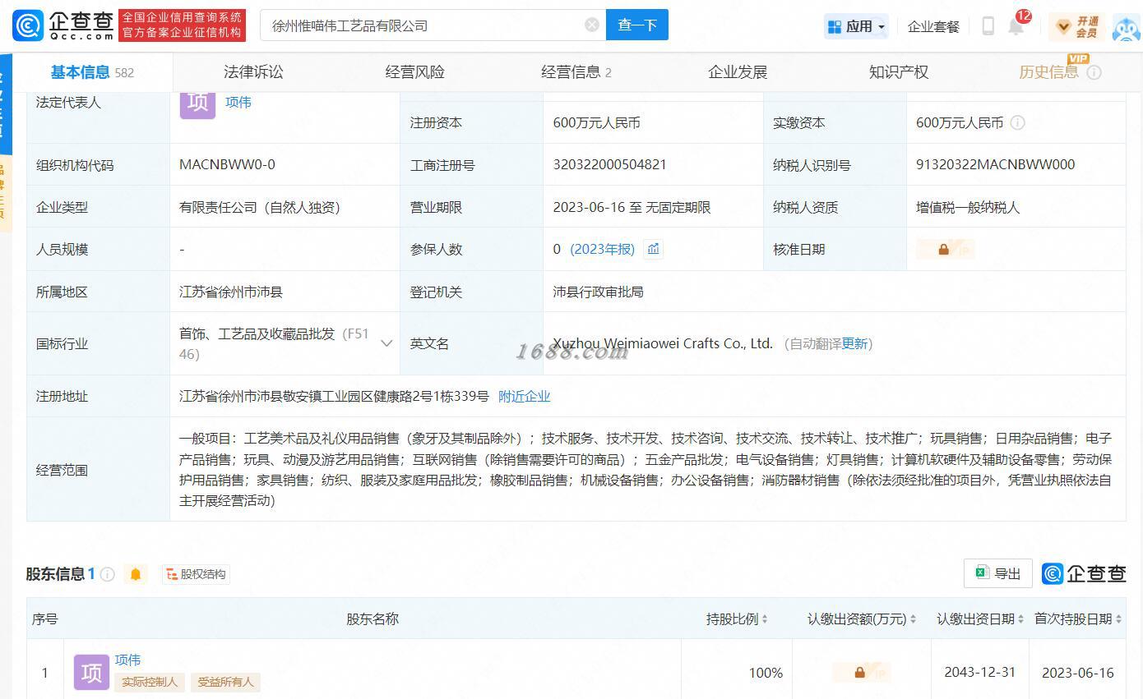Viewport: 1143px width, 699px height.
Task: Click the blue left sidebar tab
Action: (6, 103)
